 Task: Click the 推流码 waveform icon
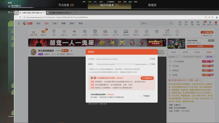click(x=74, y=31)
